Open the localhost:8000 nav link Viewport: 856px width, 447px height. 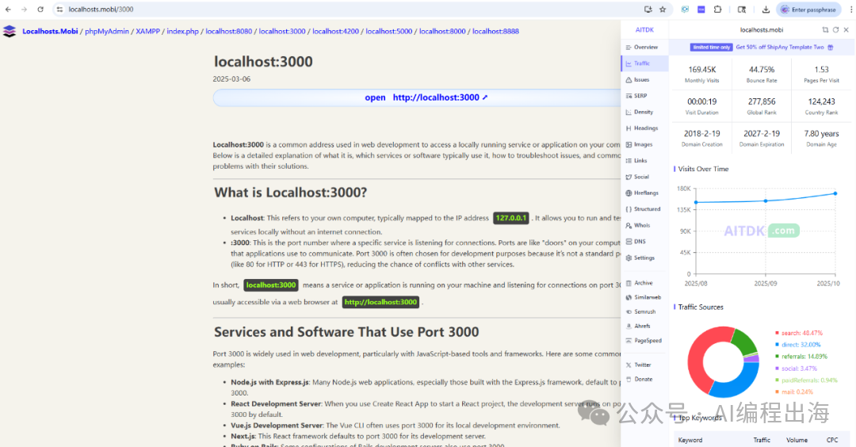coord(442,31)
